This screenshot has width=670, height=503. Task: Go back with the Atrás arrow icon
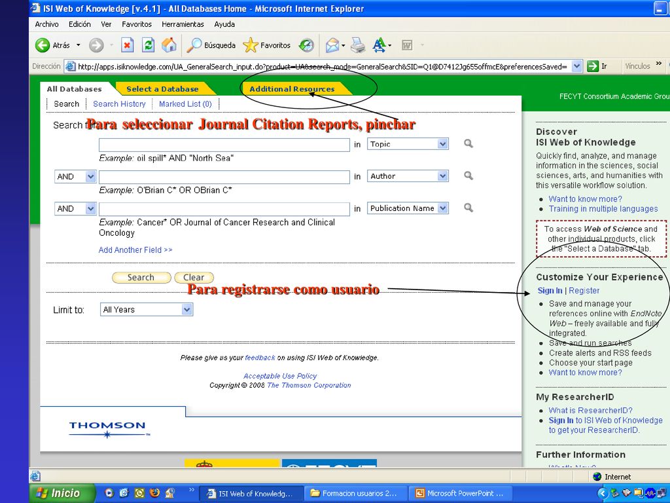pos(43,45)
